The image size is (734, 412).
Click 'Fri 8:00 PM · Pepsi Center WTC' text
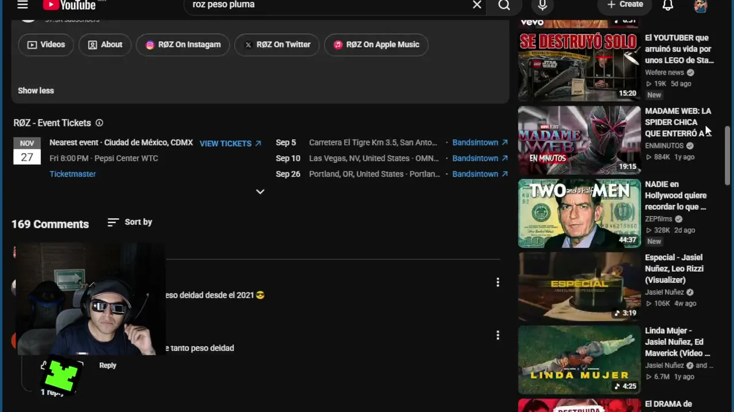(104, 158)
